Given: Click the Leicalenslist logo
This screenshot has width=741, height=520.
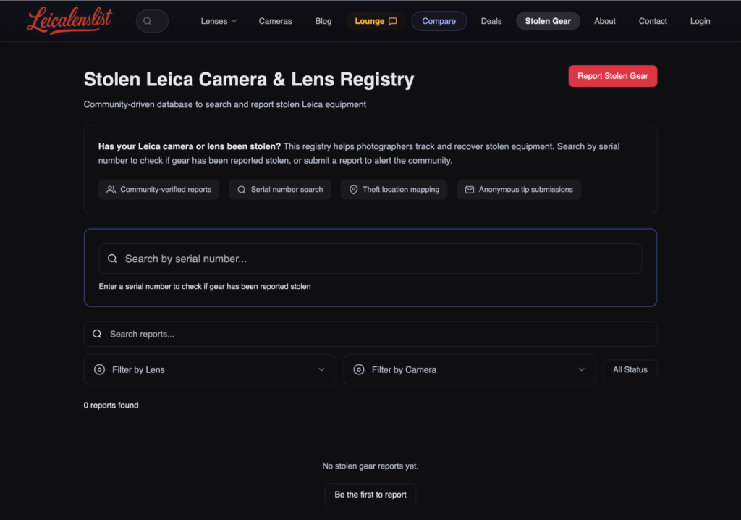Looking at the screenshot, I should (x=69, y=21).
